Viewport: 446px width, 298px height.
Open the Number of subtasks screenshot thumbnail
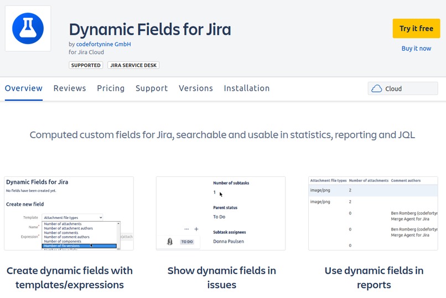221,213
